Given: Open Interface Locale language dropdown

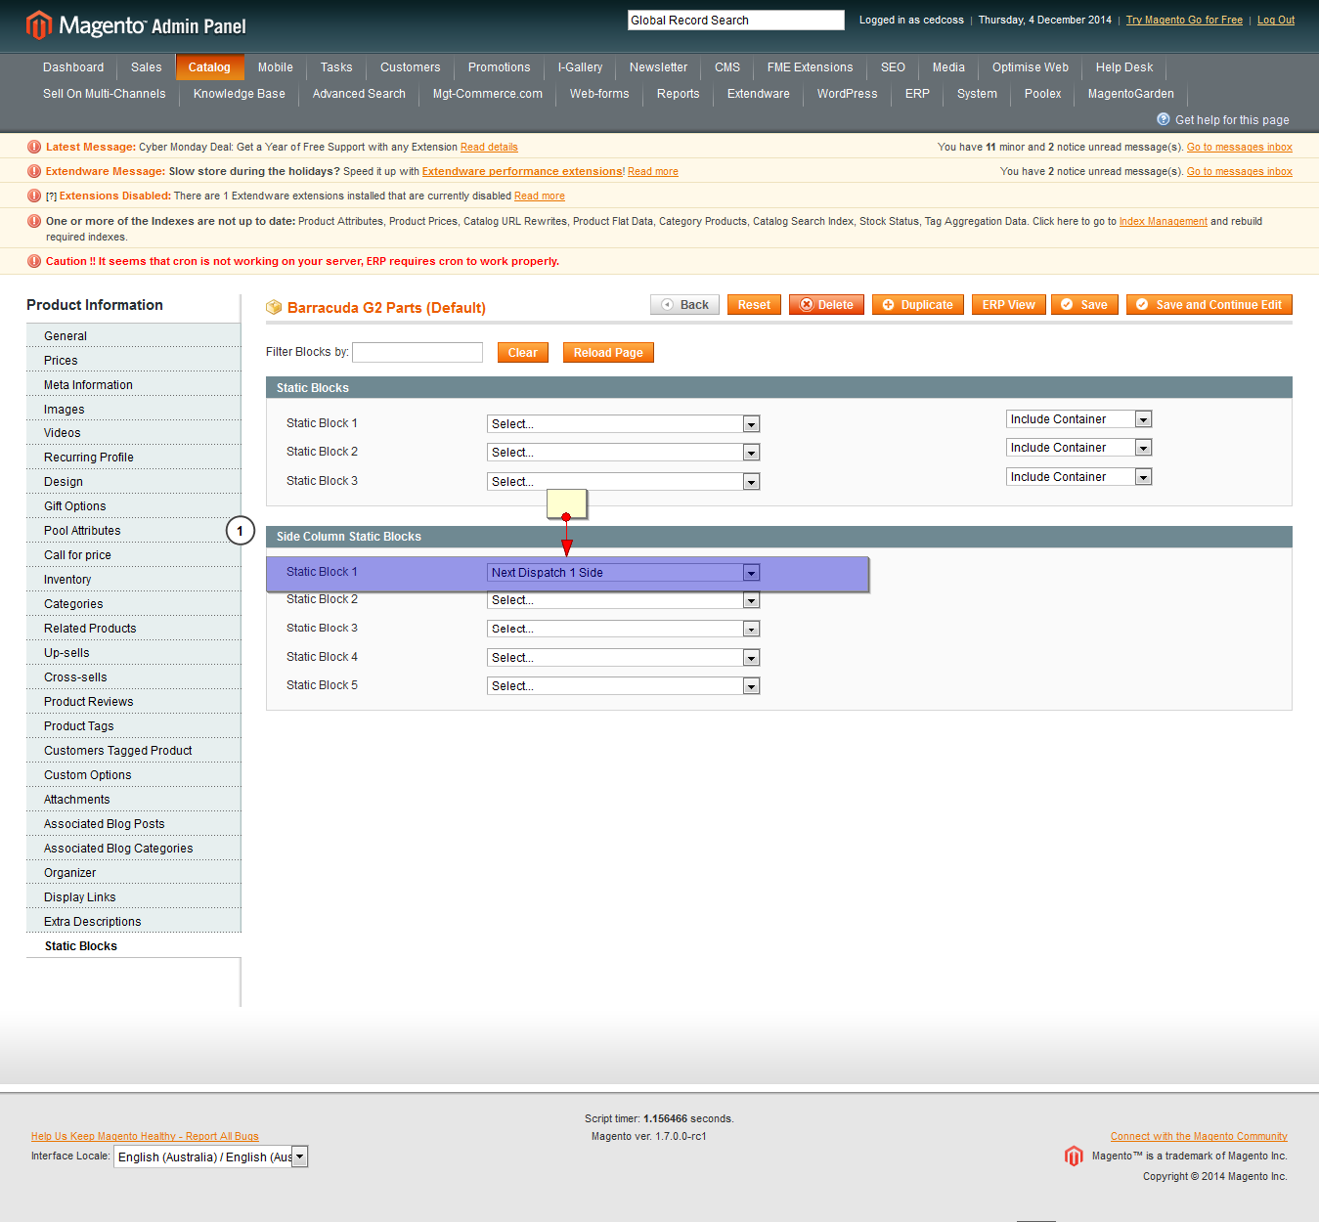Looking at the screenshot, I should (x=211, y=1157).
